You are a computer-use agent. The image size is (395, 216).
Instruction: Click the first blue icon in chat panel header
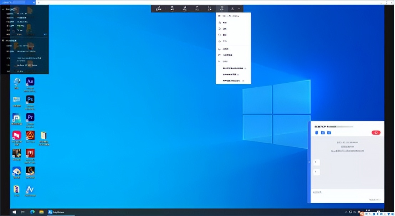coord(316,133)
